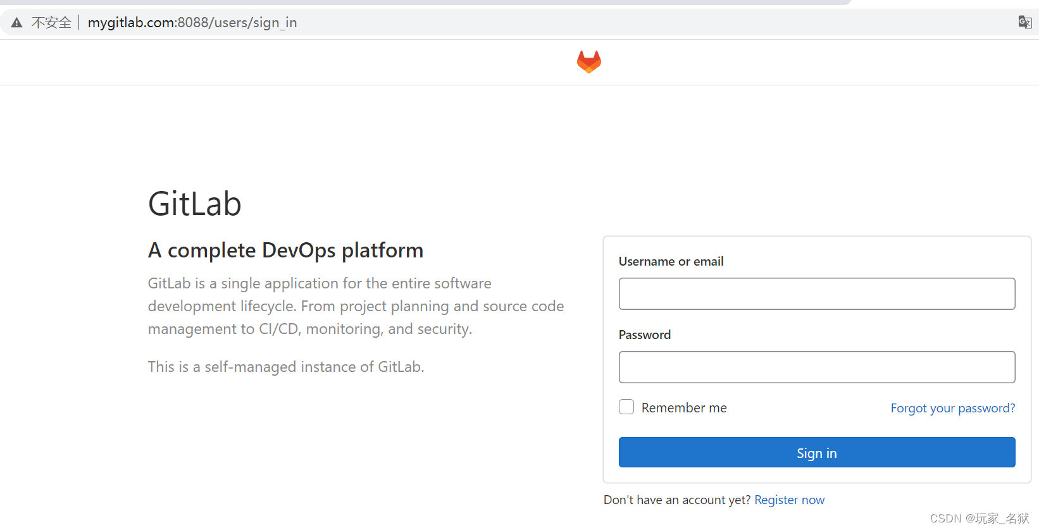Click "Don't have an account yet?" text
This screenshot has width=1039, height=530.
[x=677, y=500]
